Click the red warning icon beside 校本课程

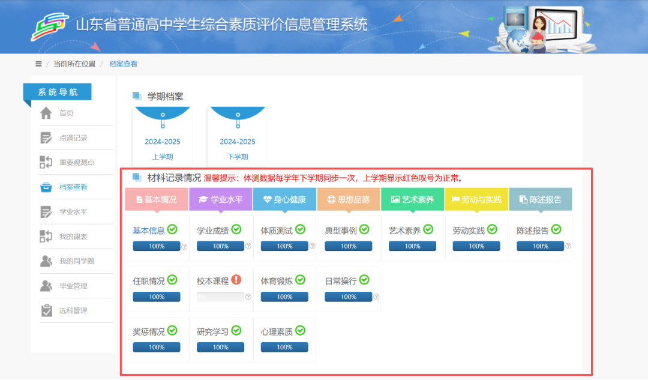click(x=236, y=280)
